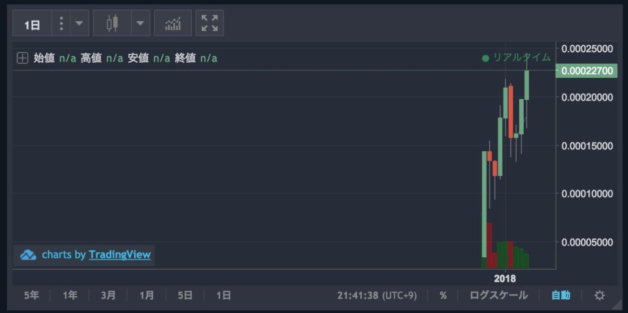Open the chart style dropdown arrow
Viewport: 628px width, 313px height.
click(x=140, y=23)
